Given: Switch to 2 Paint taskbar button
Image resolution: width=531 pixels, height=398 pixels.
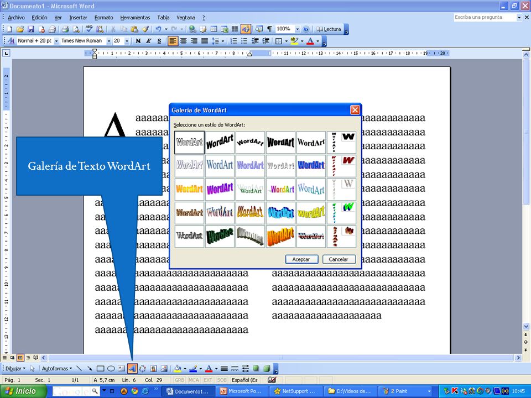Looking at the screenshot, I should (405, 391).
